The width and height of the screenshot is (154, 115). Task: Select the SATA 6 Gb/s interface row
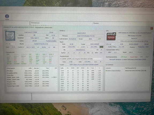coord(114,70)
